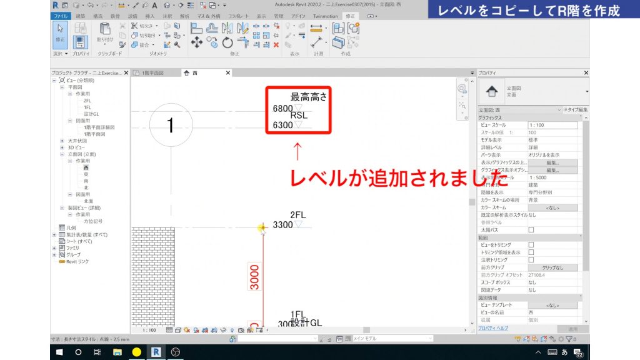Click the 移動 (Move) tool icon
The height and width of the screenshot is (360, 640).
[196, 42]
